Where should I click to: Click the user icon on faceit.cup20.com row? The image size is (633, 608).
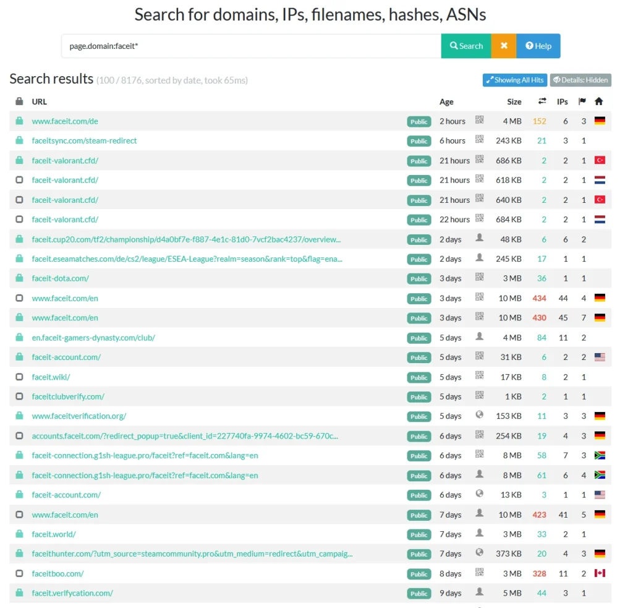click(479, 238)
